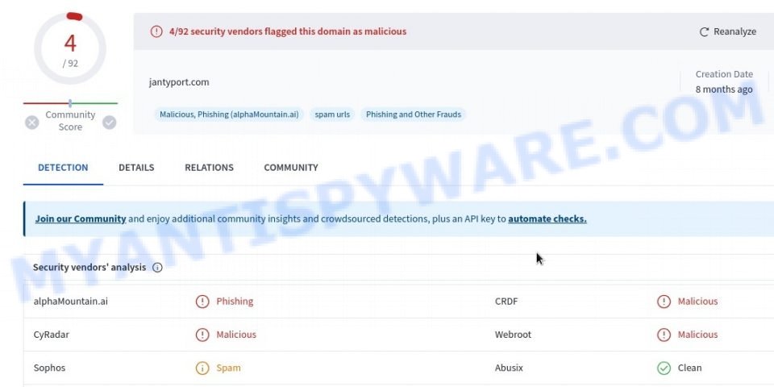The width and height of the screenshot is (774, 387).
Task: Click the Malicious warning icon in CRDF row
Action: (664, 301)
